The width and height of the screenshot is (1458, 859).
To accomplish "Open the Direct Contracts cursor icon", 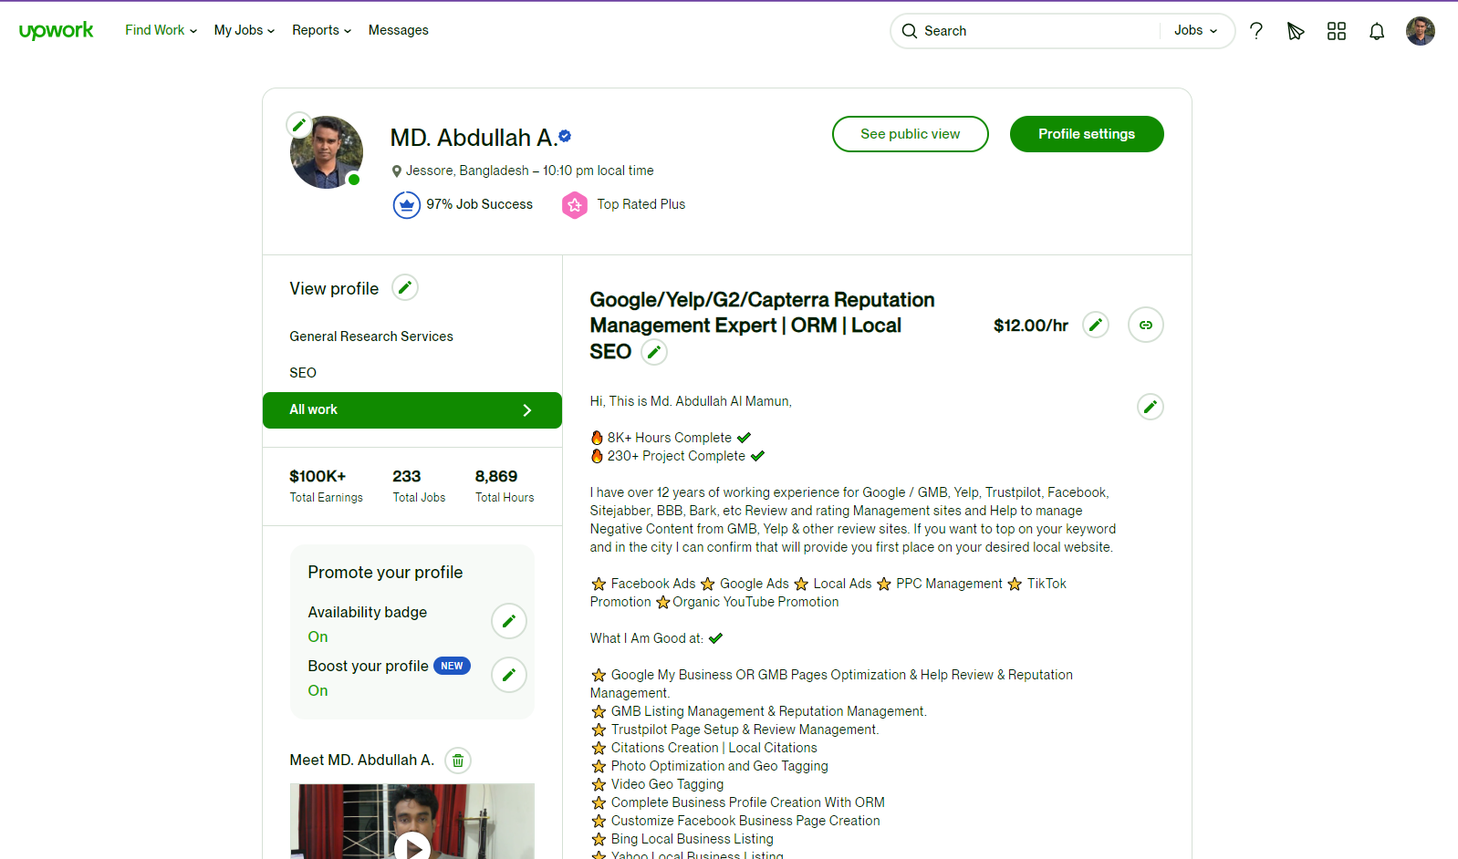I will point(1296,31).
